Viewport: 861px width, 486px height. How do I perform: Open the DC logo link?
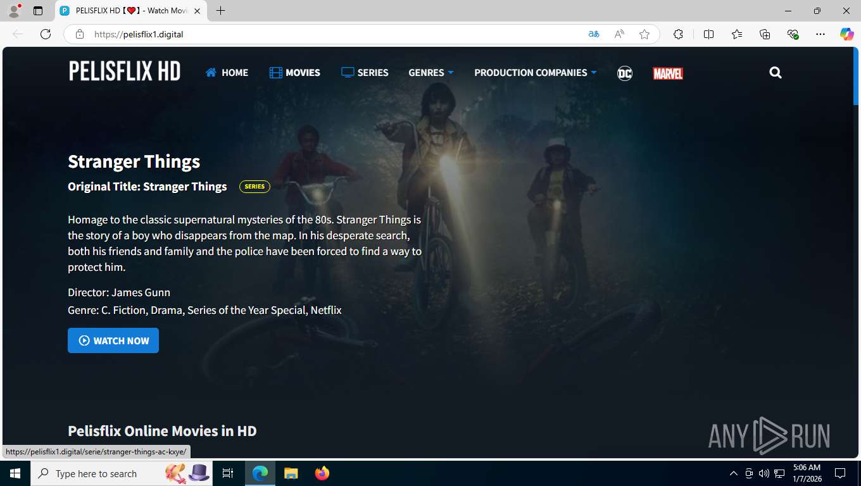click(625, 73)
